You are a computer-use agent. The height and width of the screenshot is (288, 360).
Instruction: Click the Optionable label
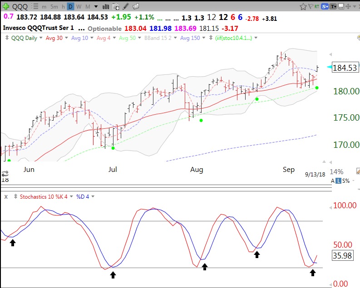[105, 29]
